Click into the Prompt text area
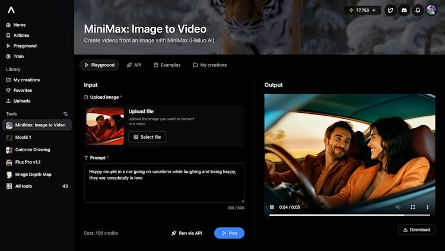 (164, 183)
